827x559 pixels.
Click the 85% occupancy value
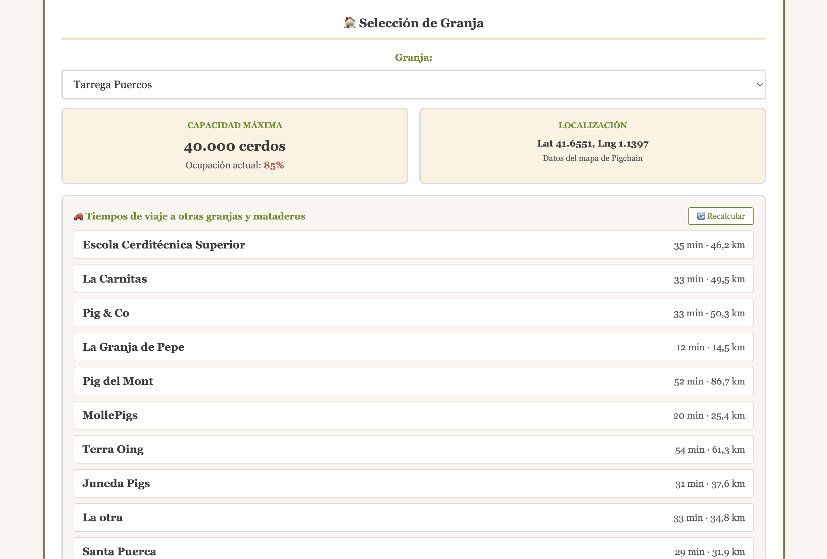(x=274, y=165)
